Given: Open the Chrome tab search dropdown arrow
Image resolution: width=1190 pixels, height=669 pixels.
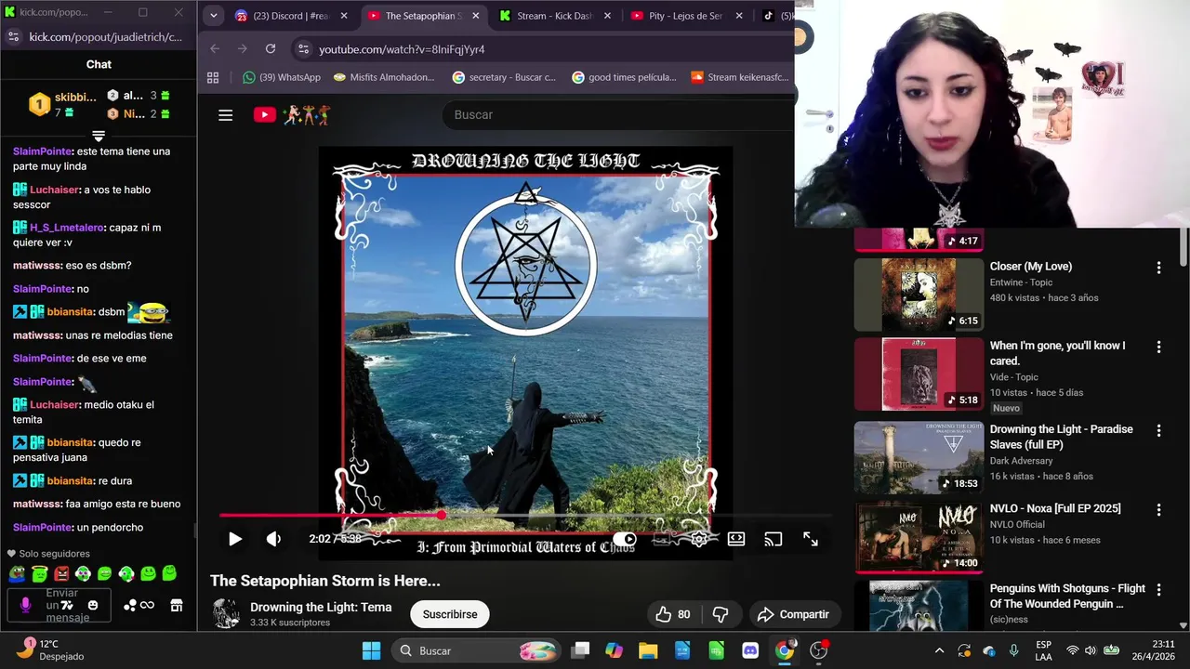Looking at the screenshot, I should pyautogui.click(x=213, y=16).
